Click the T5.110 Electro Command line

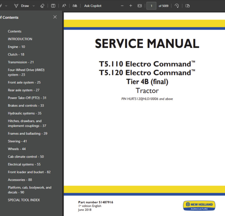pos(147,64)
